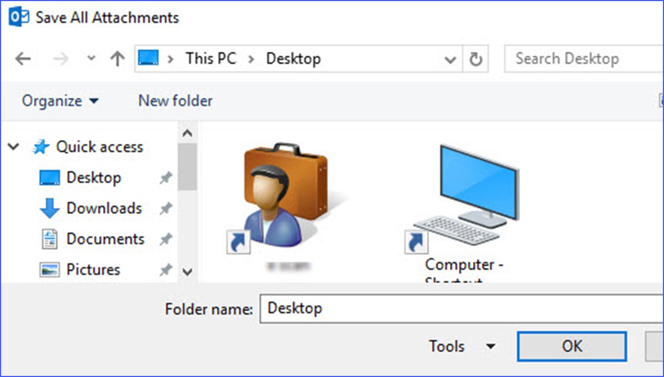Open the Documents folder from Quick access

pyautogui.click(x=105, y=239)
